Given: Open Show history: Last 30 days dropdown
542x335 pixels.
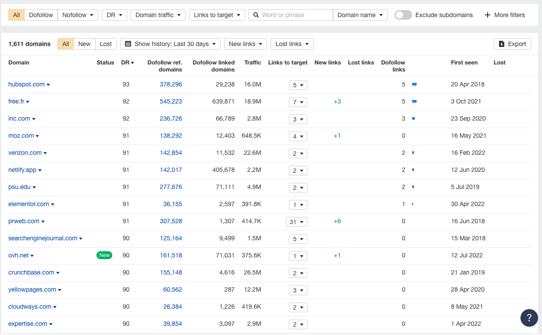Looking at the screenshot, I should 170,44.
